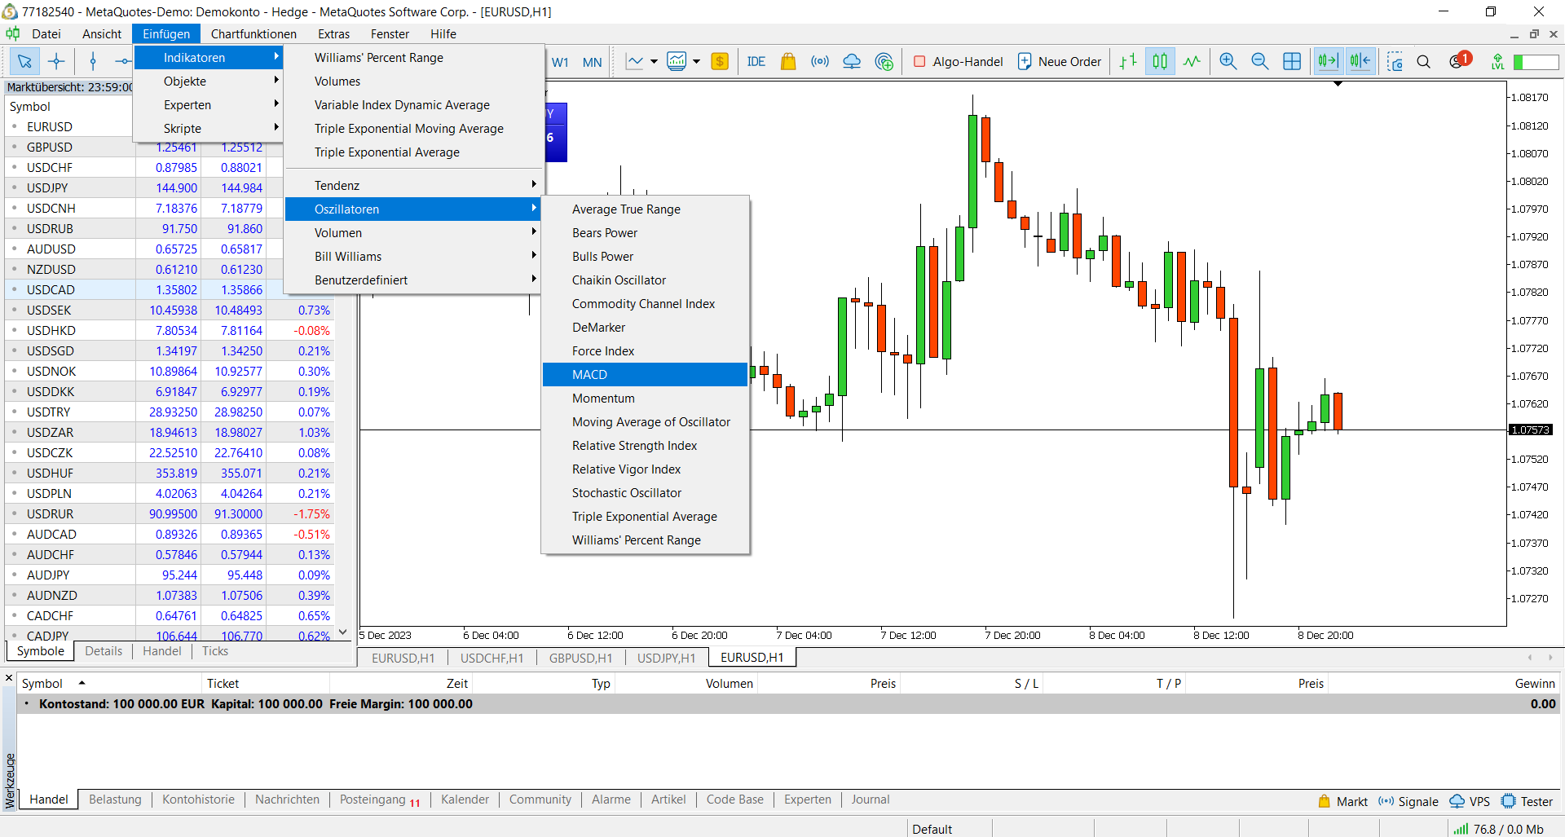Click the 1.07573 current price label

click(1530, 430)
